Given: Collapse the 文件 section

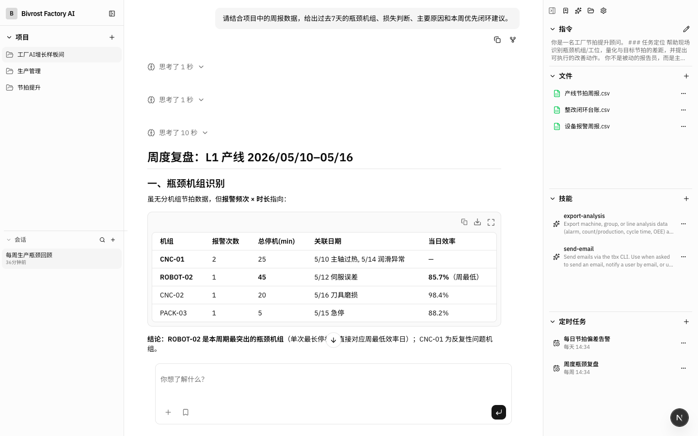Looking at the screenshot, I should 553,76.
